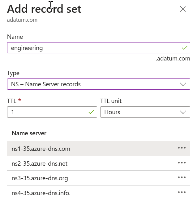Click the ellipsis next to ns3-35.azure-dns.org
Screen dimensions: 193x201
tap(182, 177)
